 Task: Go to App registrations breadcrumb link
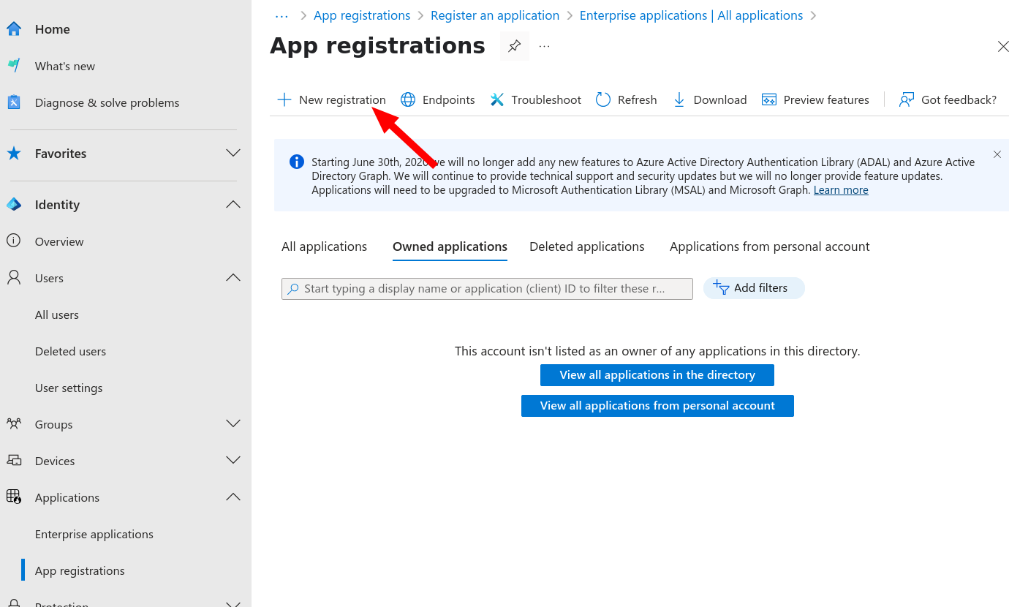click(x=362, y=16)
